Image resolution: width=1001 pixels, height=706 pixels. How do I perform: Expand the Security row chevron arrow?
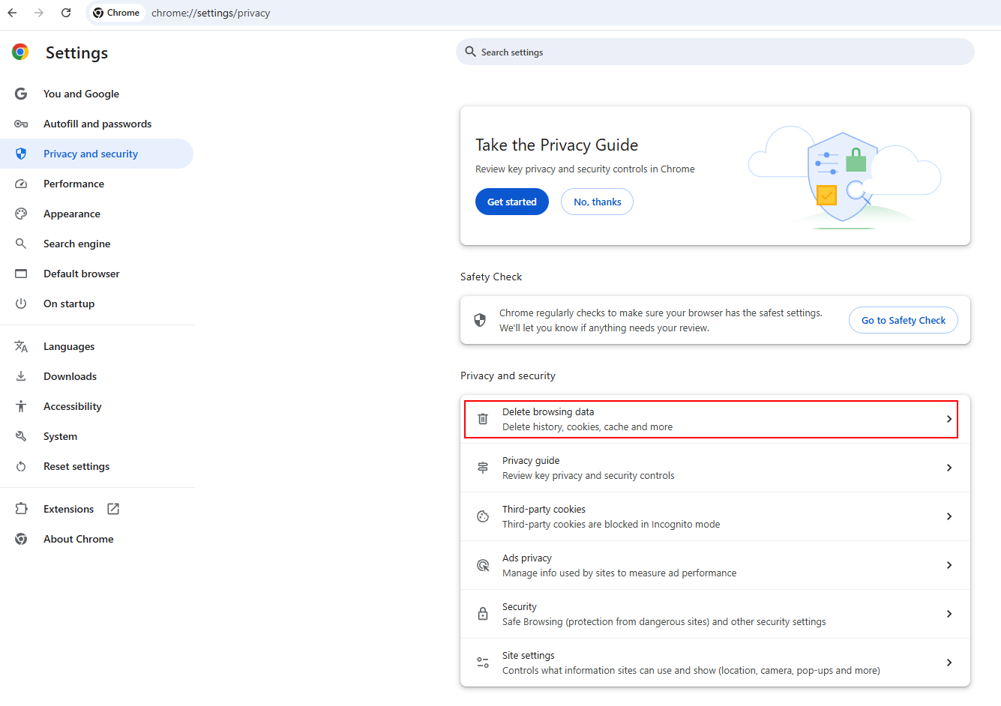coord(949,614)
